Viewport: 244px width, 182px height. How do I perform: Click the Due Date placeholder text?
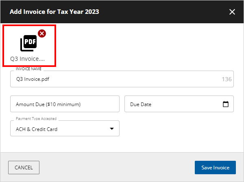click(141, 104)
